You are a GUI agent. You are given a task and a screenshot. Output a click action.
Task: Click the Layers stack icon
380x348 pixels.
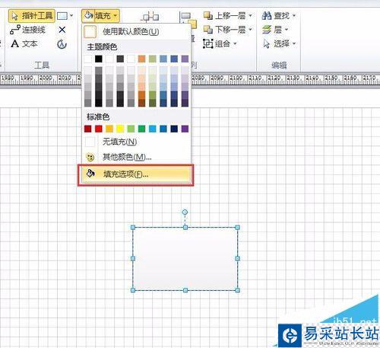pyautogui.click(x=267, y=30)
